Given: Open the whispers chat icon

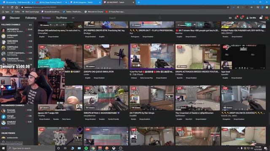Looking at the screenshot, I should click(242, 18).
